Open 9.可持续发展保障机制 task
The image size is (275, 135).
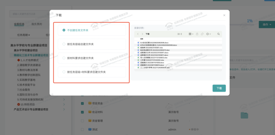[x=30, y=99]
